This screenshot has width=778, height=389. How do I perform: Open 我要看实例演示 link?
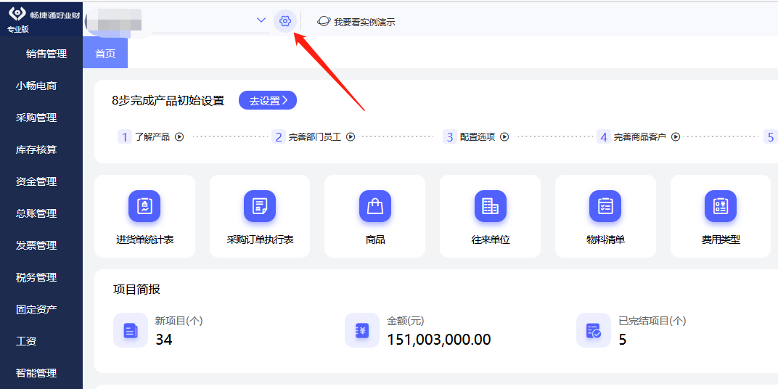364,22
